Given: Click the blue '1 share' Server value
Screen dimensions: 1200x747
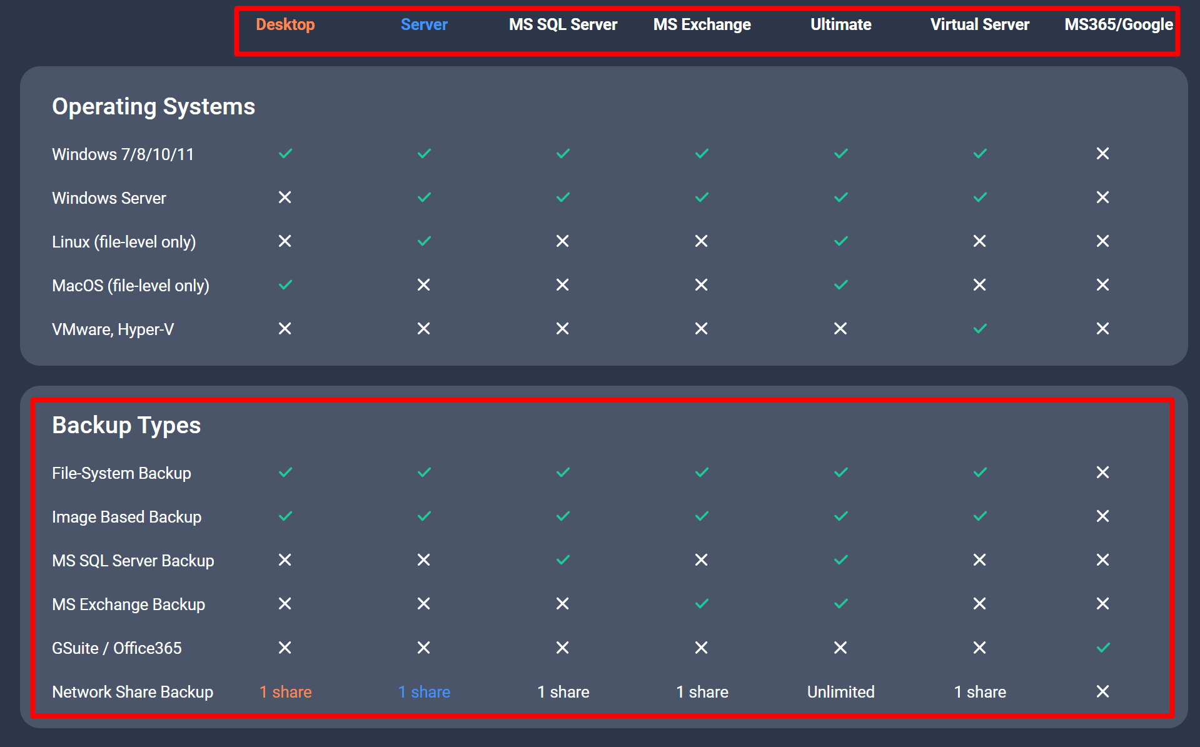Looking at the screenshot, I should click(x=424, y=692).
